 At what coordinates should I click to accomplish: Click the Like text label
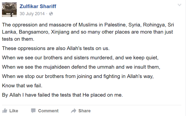click(14, 111)
